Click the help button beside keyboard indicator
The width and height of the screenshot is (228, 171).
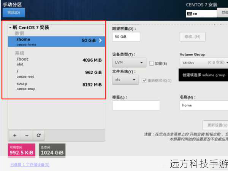(222, 13)
